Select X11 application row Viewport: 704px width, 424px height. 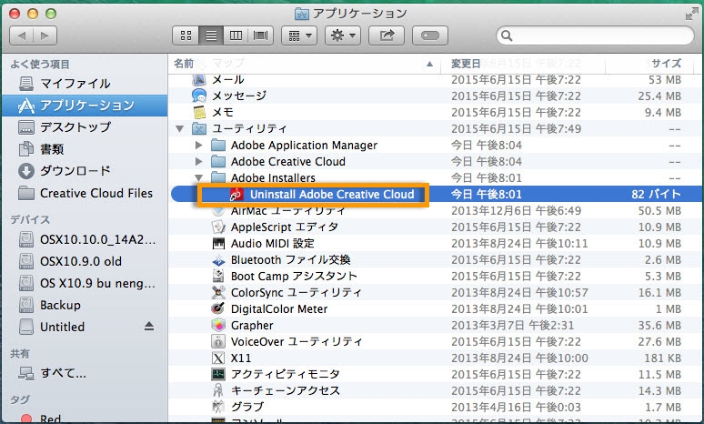(x=436, y=358)
